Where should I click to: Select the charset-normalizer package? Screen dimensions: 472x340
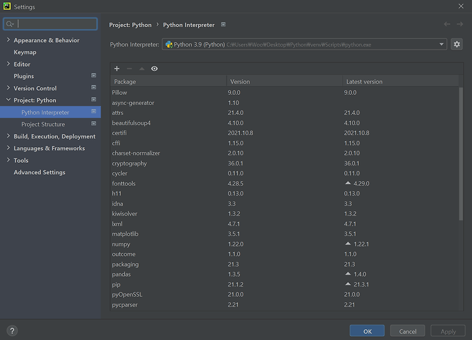coord(284,153)
